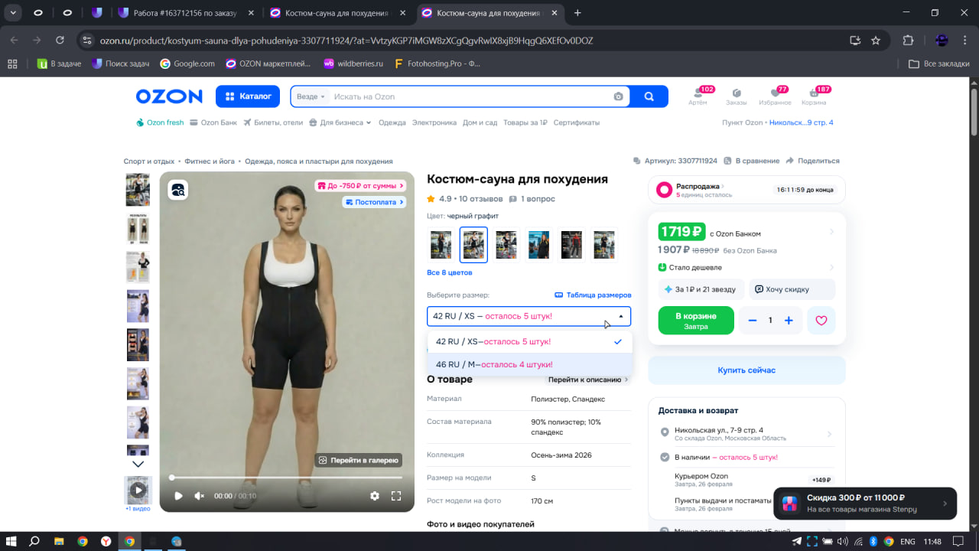Open the Везде search scope dropdown
The image size is (979, 551).
click(311, 96)
